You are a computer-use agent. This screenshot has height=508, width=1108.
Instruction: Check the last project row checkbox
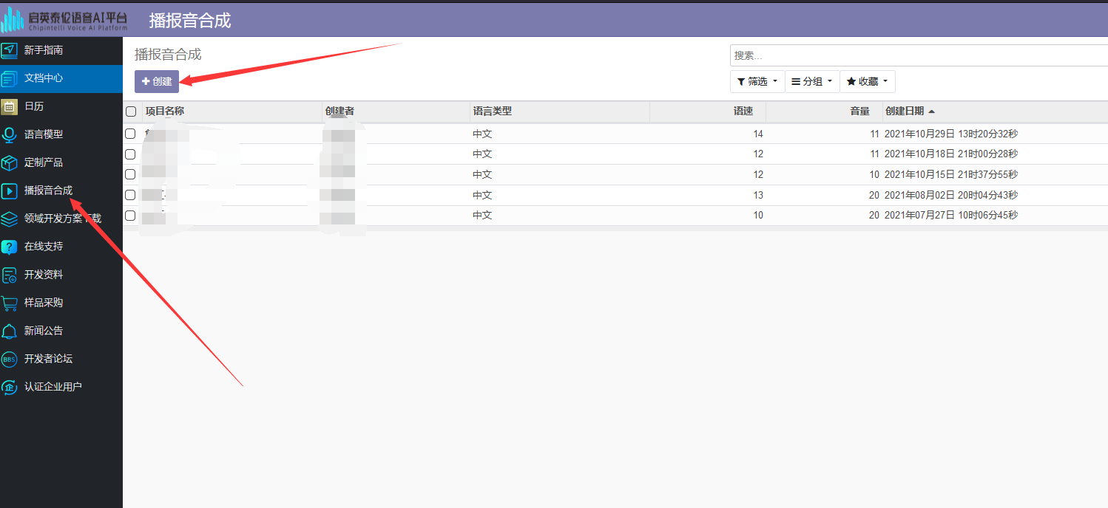tap(131, 216)
